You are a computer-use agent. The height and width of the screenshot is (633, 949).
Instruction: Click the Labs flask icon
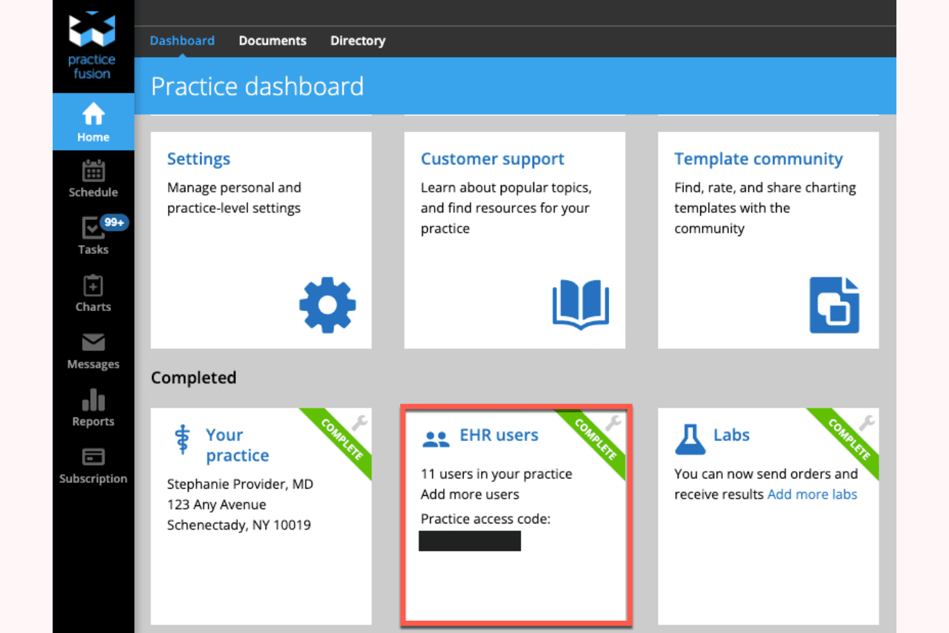[x=690, y=439]
